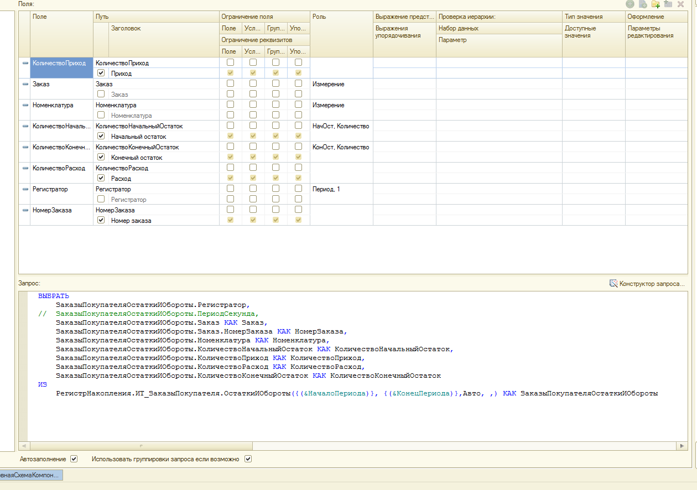Click the query editor horizontal scrollbar left arrow
Screen dimensions: 697x490
(24, 446)
